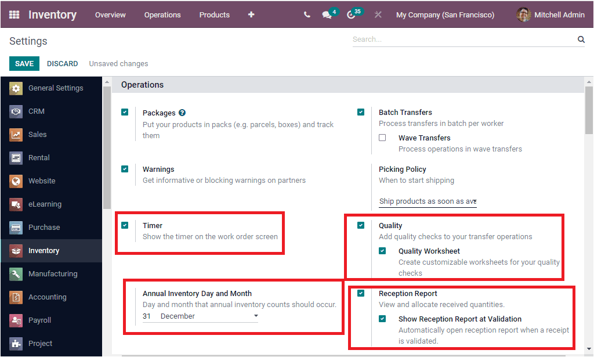Screen dimensions: 594x357
Task: Open the Picking Policy dropdown
Action: coord(428,201)
